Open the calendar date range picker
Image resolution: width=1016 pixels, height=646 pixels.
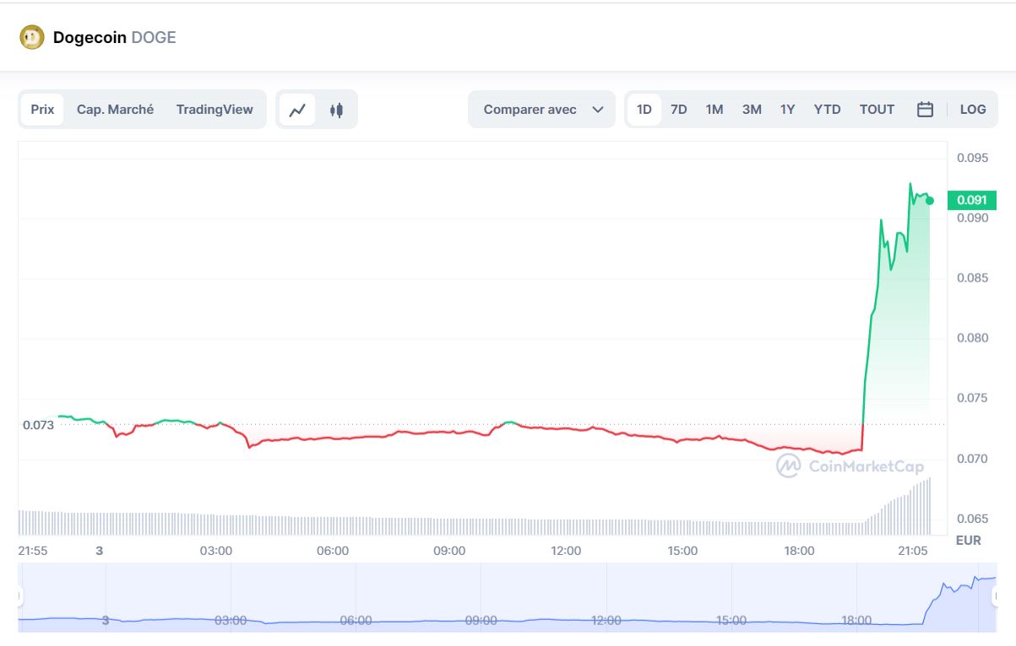(925, 110)
